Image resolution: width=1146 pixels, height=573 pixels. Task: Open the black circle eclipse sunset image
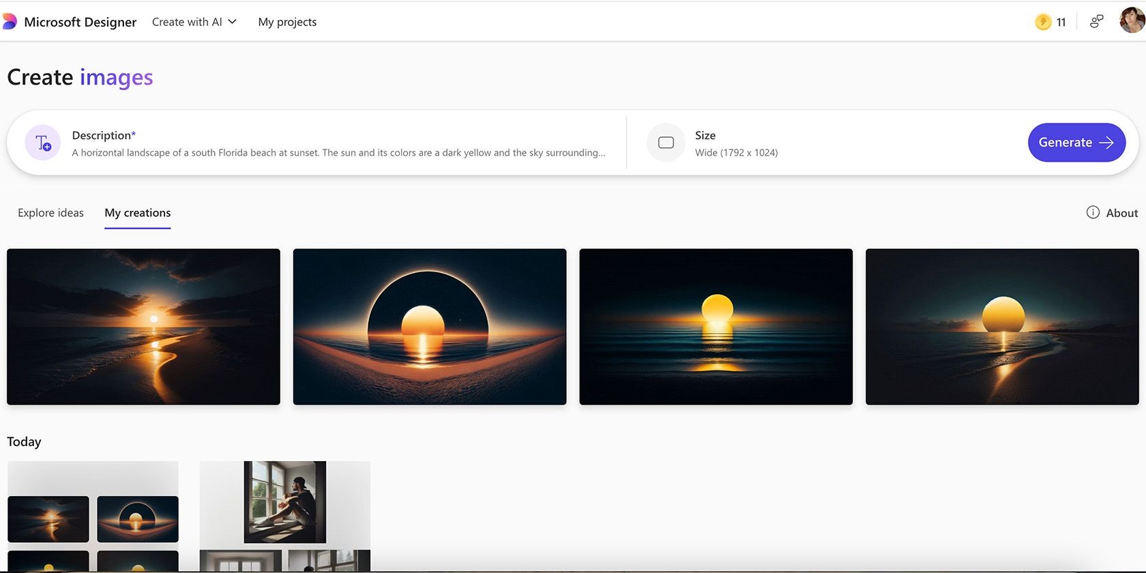click(430, 327)
